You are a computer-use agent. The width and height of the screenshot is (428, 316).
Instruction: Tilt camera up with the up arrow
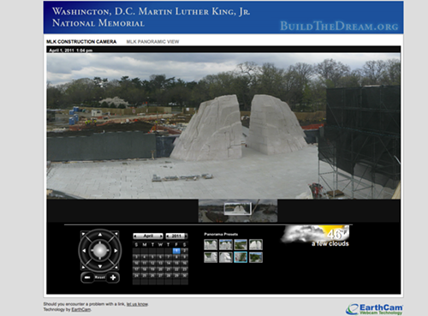click(x=100, y=235)
